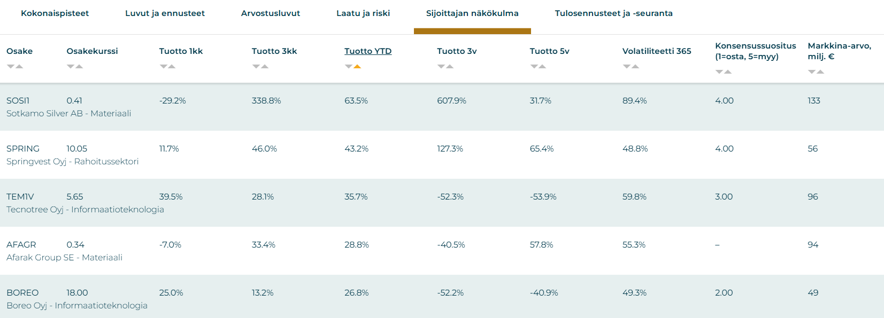Switch to the Laatu ja riski tab

(x=362, y=13)
